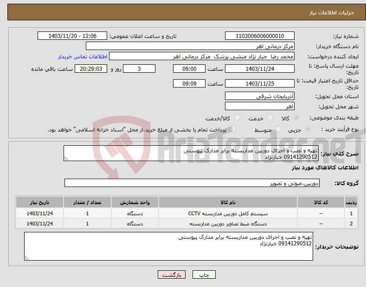
Task: Click the deadline time 09:00 field
Action: (189, 69)
